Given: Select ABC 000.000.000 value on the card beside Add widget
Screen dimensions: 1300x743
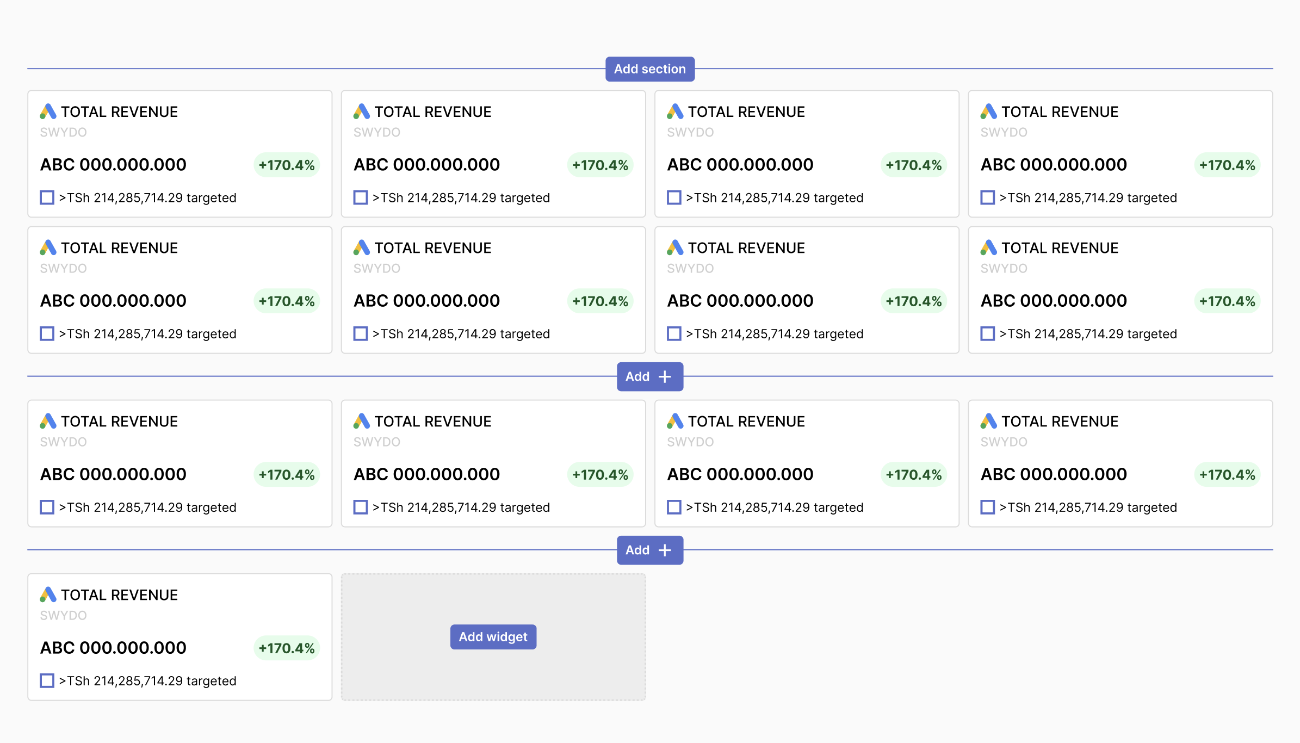Looking at the screenshot, I should 113,648.
